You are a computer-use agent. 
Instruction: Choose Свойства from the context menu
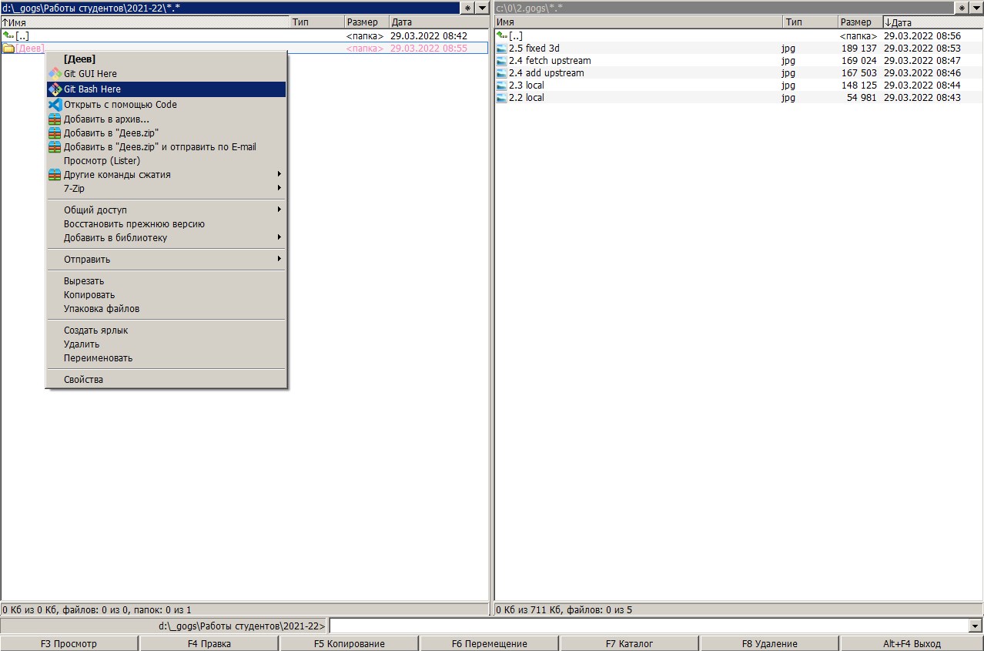tap(83, 380)
